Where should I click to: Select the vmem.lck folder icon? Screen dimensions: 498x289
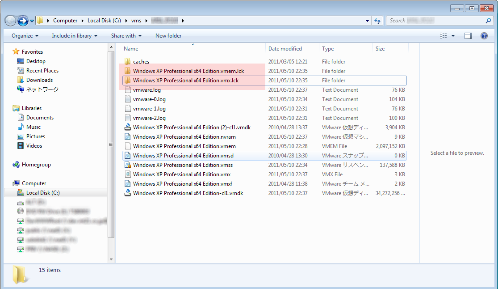point(128,71)
